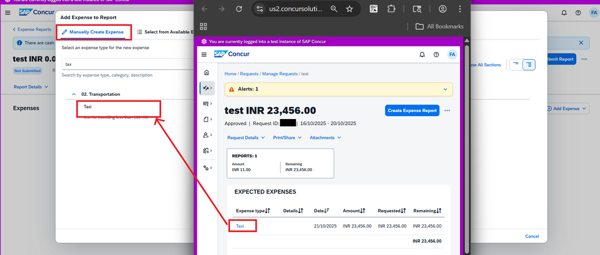The image size is (600, 255).
Task: Cancel the Add Expense to Report dialog
Action: tap(532, 236)
